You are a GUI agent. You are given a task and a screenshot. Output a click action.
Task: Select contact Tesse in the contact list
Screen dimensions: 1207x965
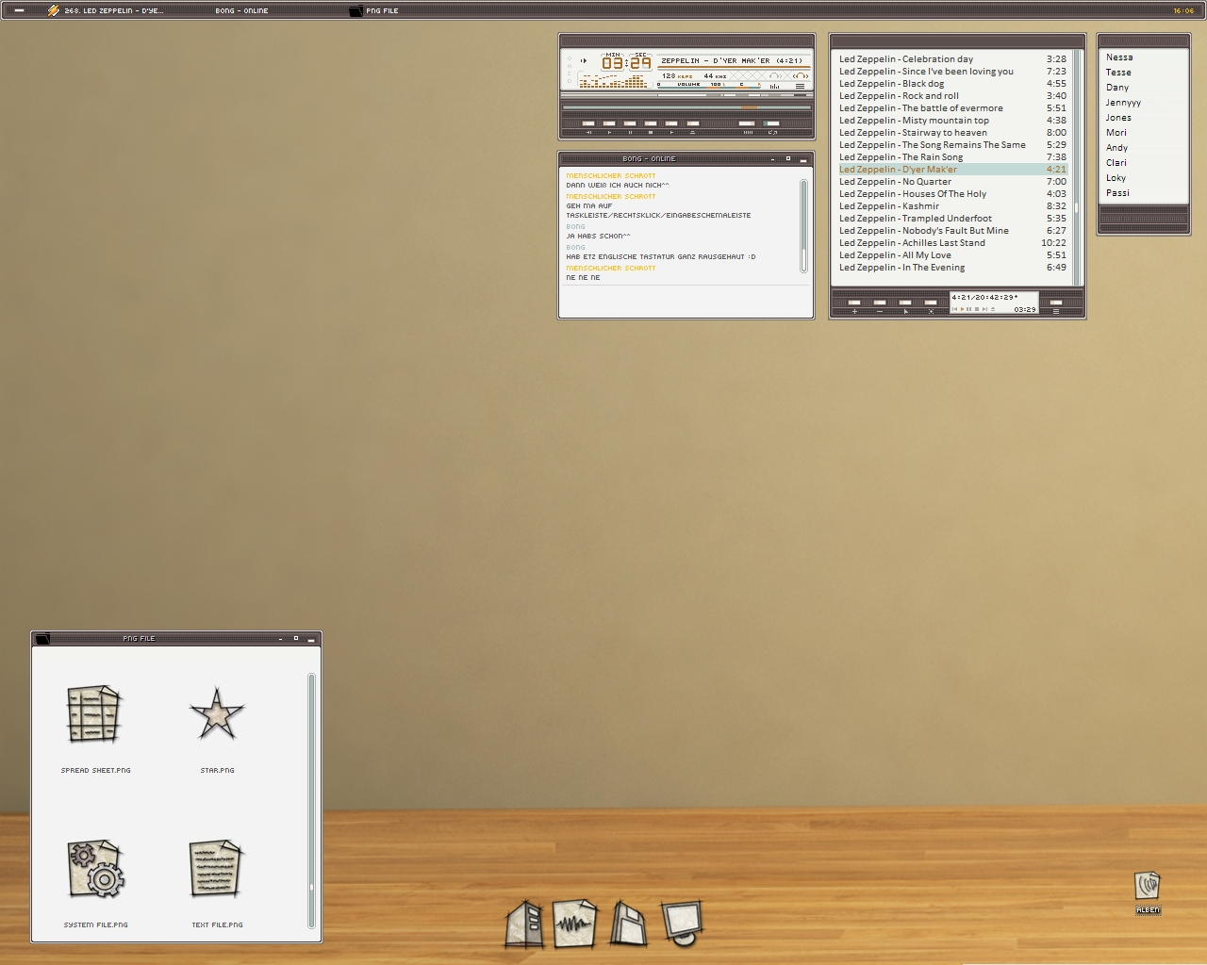coord(1118,73)
